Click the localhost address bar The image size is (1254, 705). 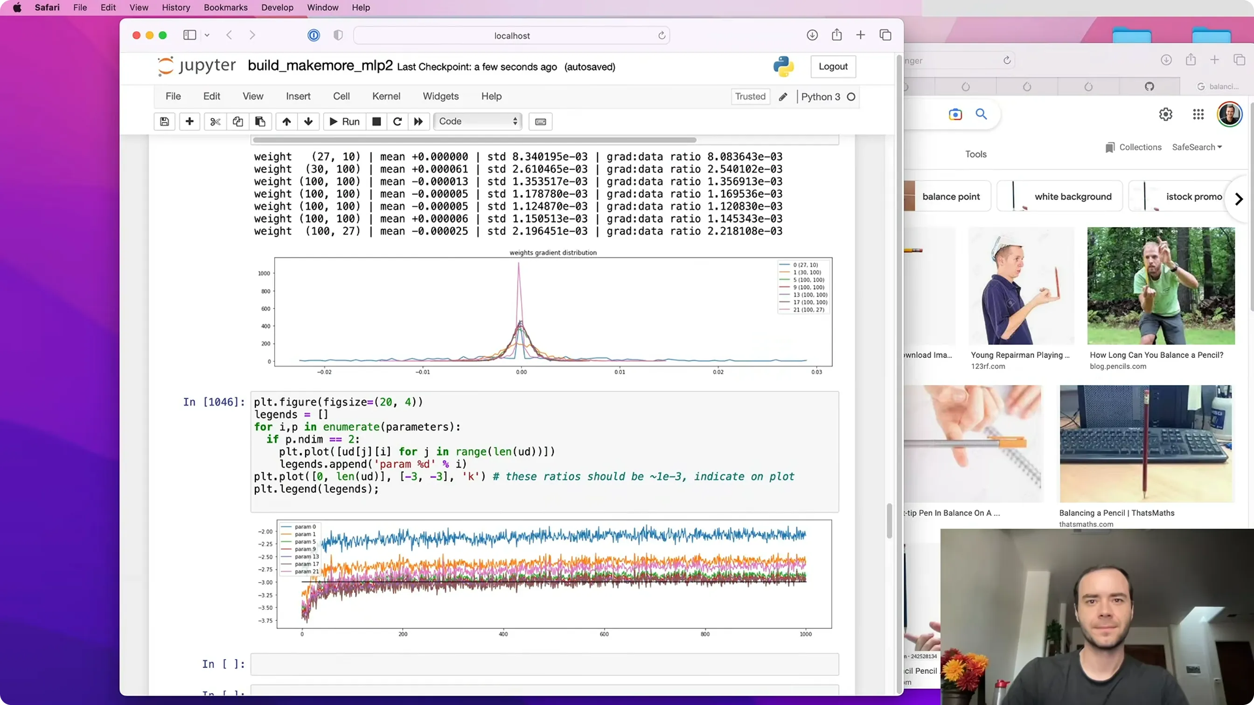512,35
